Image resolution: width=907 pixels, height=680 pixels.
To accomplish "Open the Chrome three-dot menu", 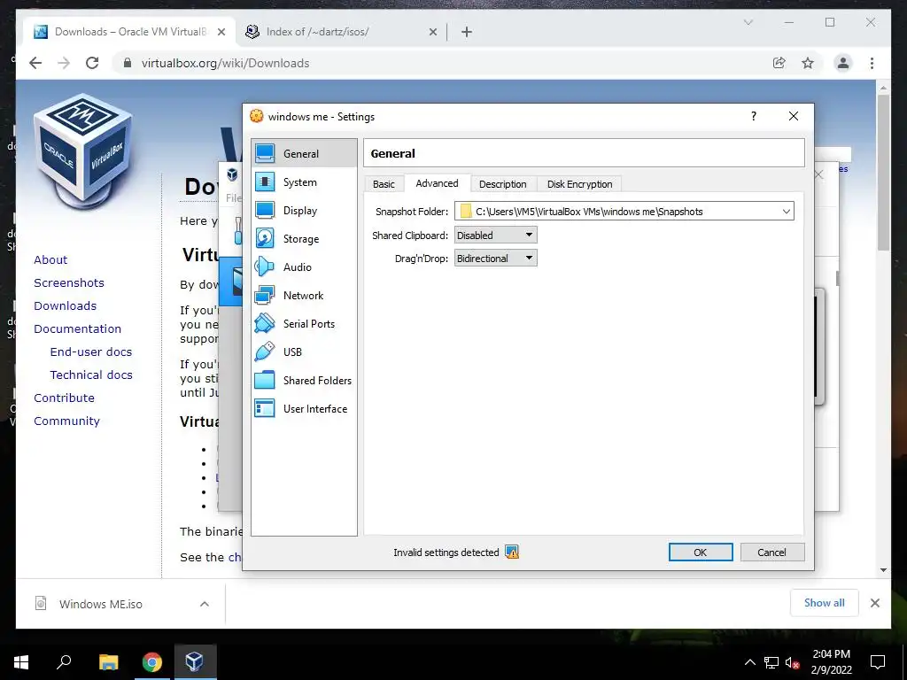I will click(x=872, y=63).
